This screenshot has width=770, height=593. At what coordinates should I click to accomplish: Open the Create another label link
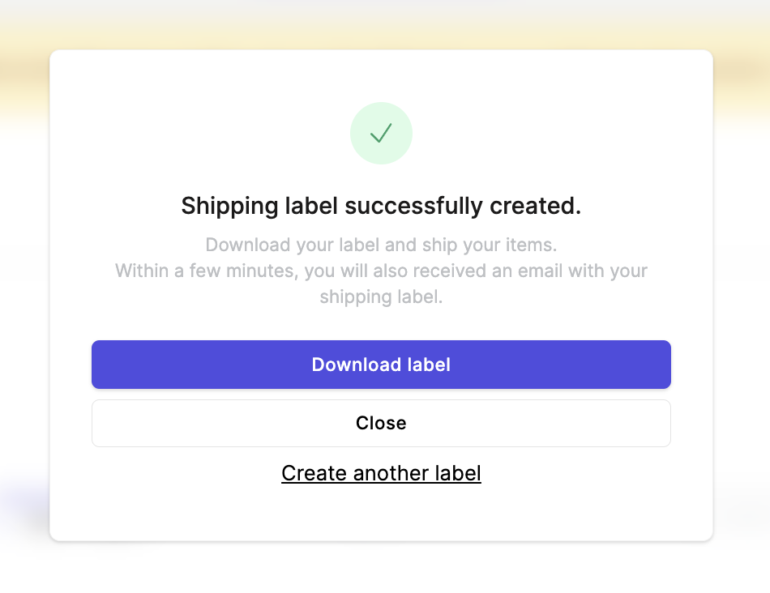(381, 473)
